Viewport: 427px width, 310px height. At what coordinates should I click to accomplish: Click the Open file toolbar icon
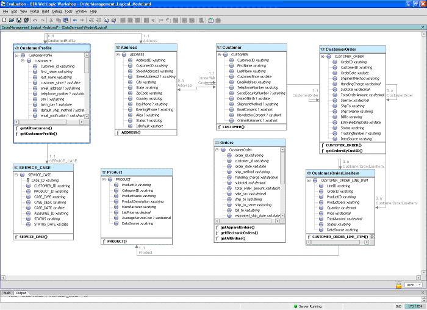(x=12, y=20)
